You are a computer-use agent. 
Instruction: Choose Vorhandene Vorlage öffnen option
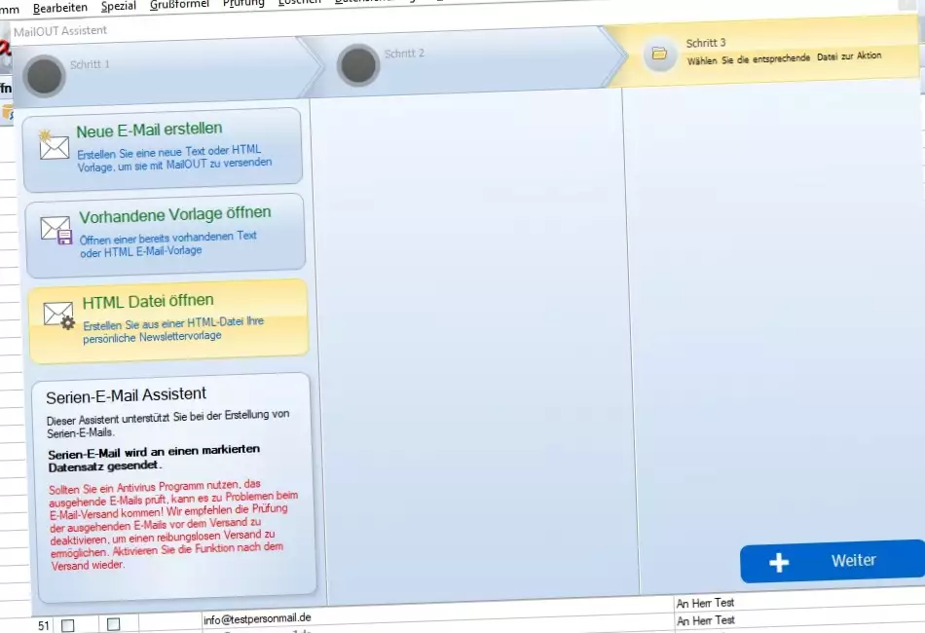coord(166,234)
